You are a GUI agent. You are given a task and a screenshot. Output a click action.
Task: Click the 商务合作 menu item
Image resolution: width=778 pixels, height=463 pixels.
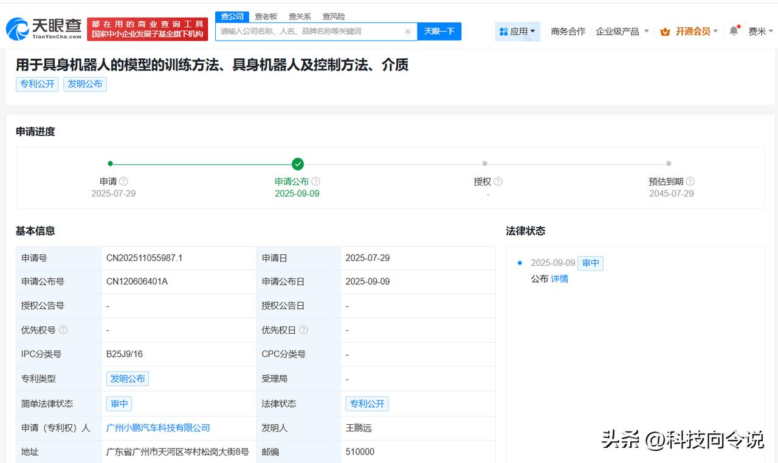(x=568, y=32)
